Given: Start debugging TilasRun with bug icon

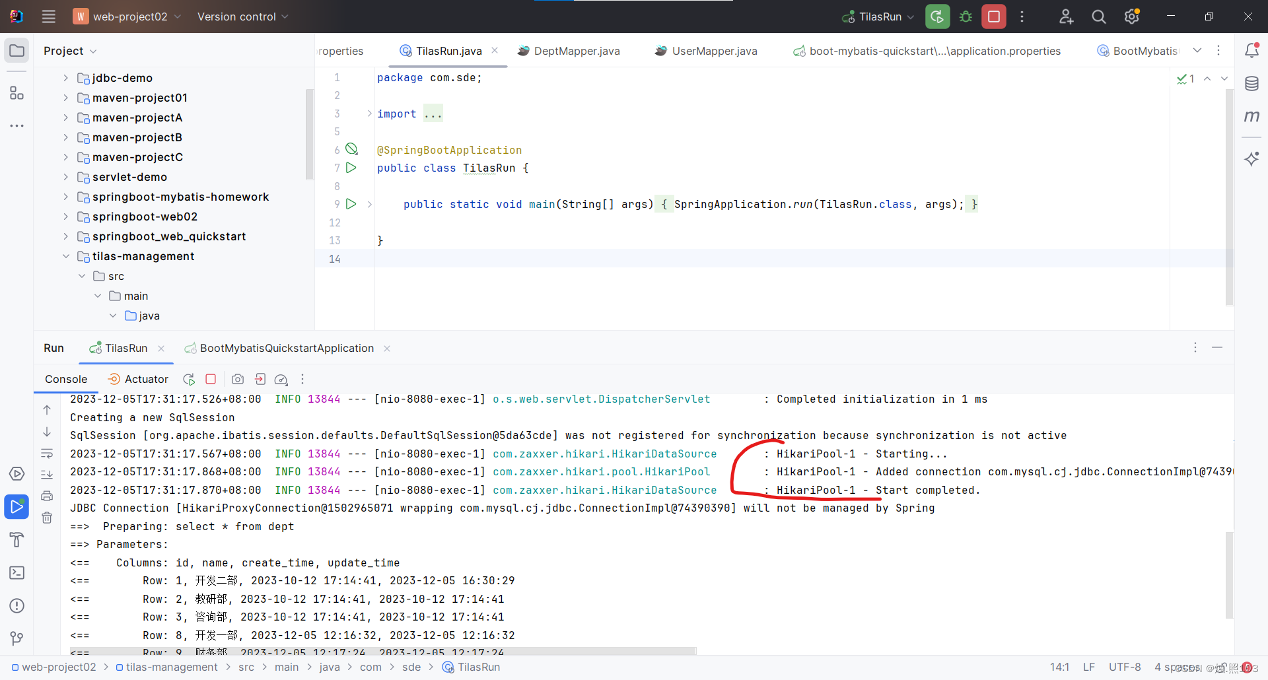Looking at the screenshot, I should coord(966,17).
